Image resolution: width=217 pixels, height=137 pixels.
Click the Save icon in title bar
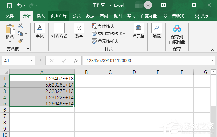coord(9,5)
